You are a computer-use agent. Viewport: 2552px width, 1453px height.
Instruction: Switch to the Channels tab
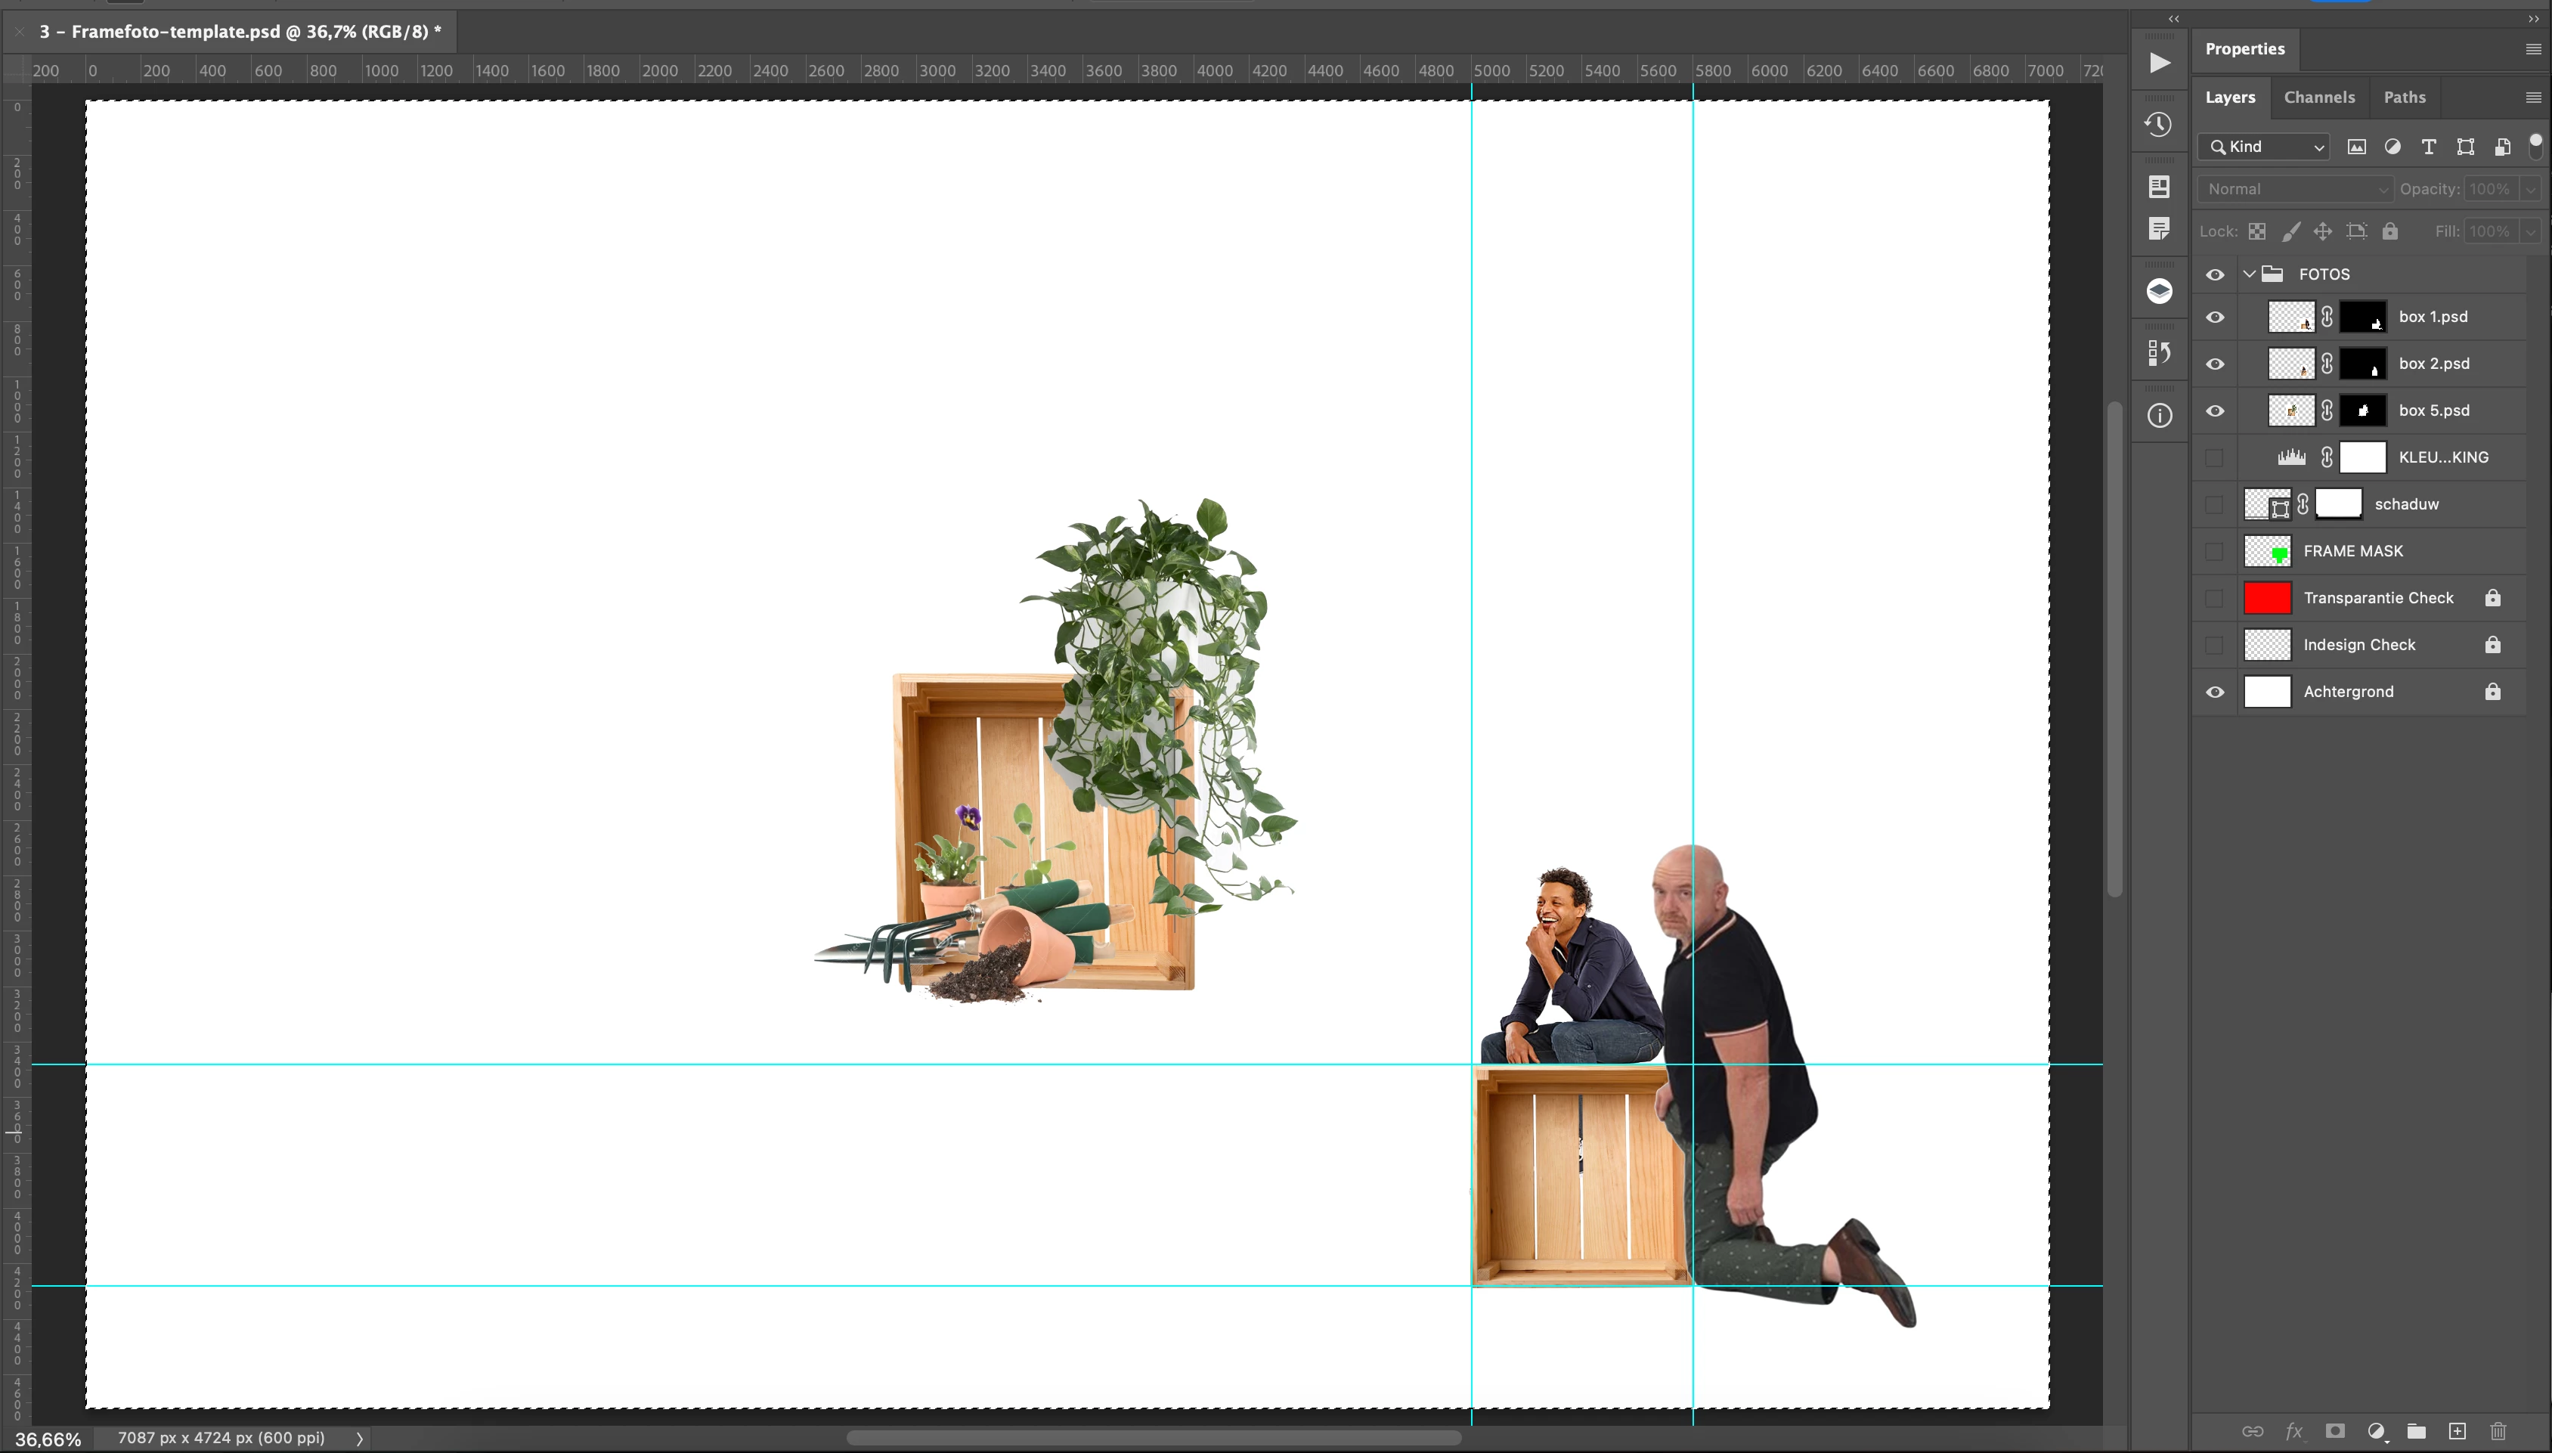[x=2318, y=97]
